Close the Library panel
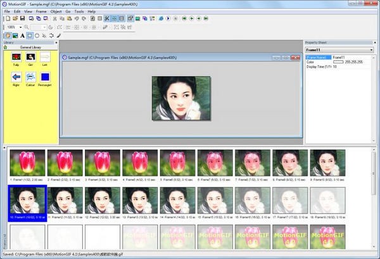Screen dimensions: 380x259 click(x=56, y=42)
